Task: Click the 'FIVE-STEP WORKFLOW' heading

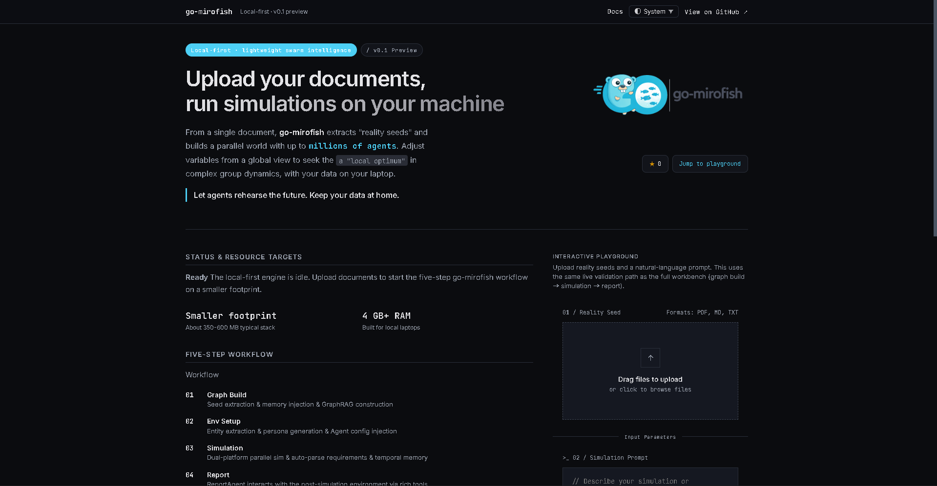Action: tap(229, 354)
